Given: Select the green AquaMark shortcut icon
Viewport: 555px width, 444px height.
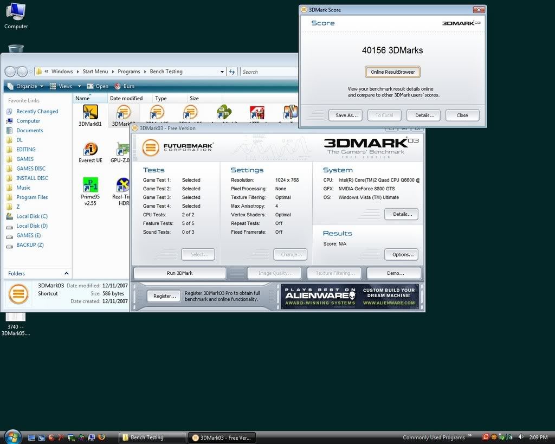Looking at the screenshot, I should click(x=224, y=113).
